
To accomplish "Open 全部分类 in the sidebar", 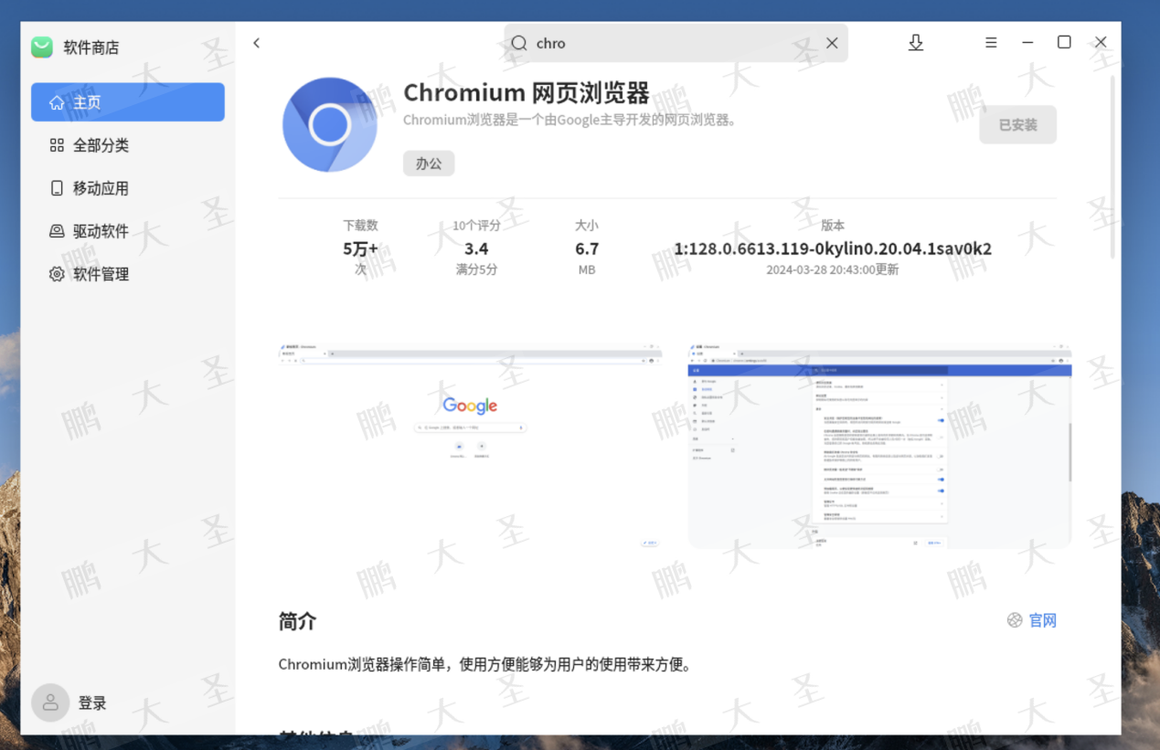I will pyautogui.click(x=128, y=145).
